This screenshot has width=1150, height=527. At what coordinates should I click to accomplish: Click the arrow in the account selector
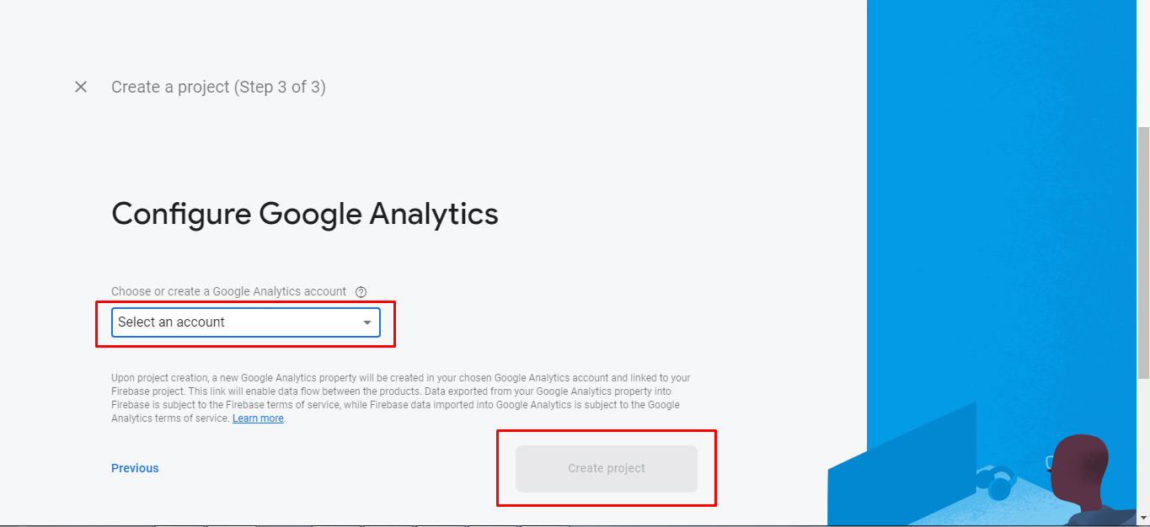(x=367, y=322)
